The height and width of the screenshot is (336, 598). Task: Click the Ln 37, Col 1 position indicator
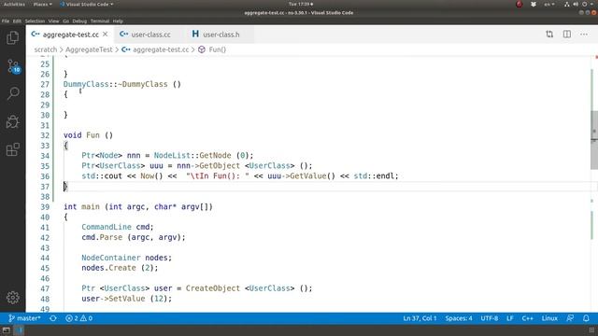[x=420, y=318]
